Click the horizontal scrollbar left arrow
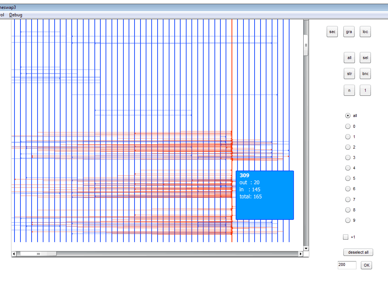 14,254
